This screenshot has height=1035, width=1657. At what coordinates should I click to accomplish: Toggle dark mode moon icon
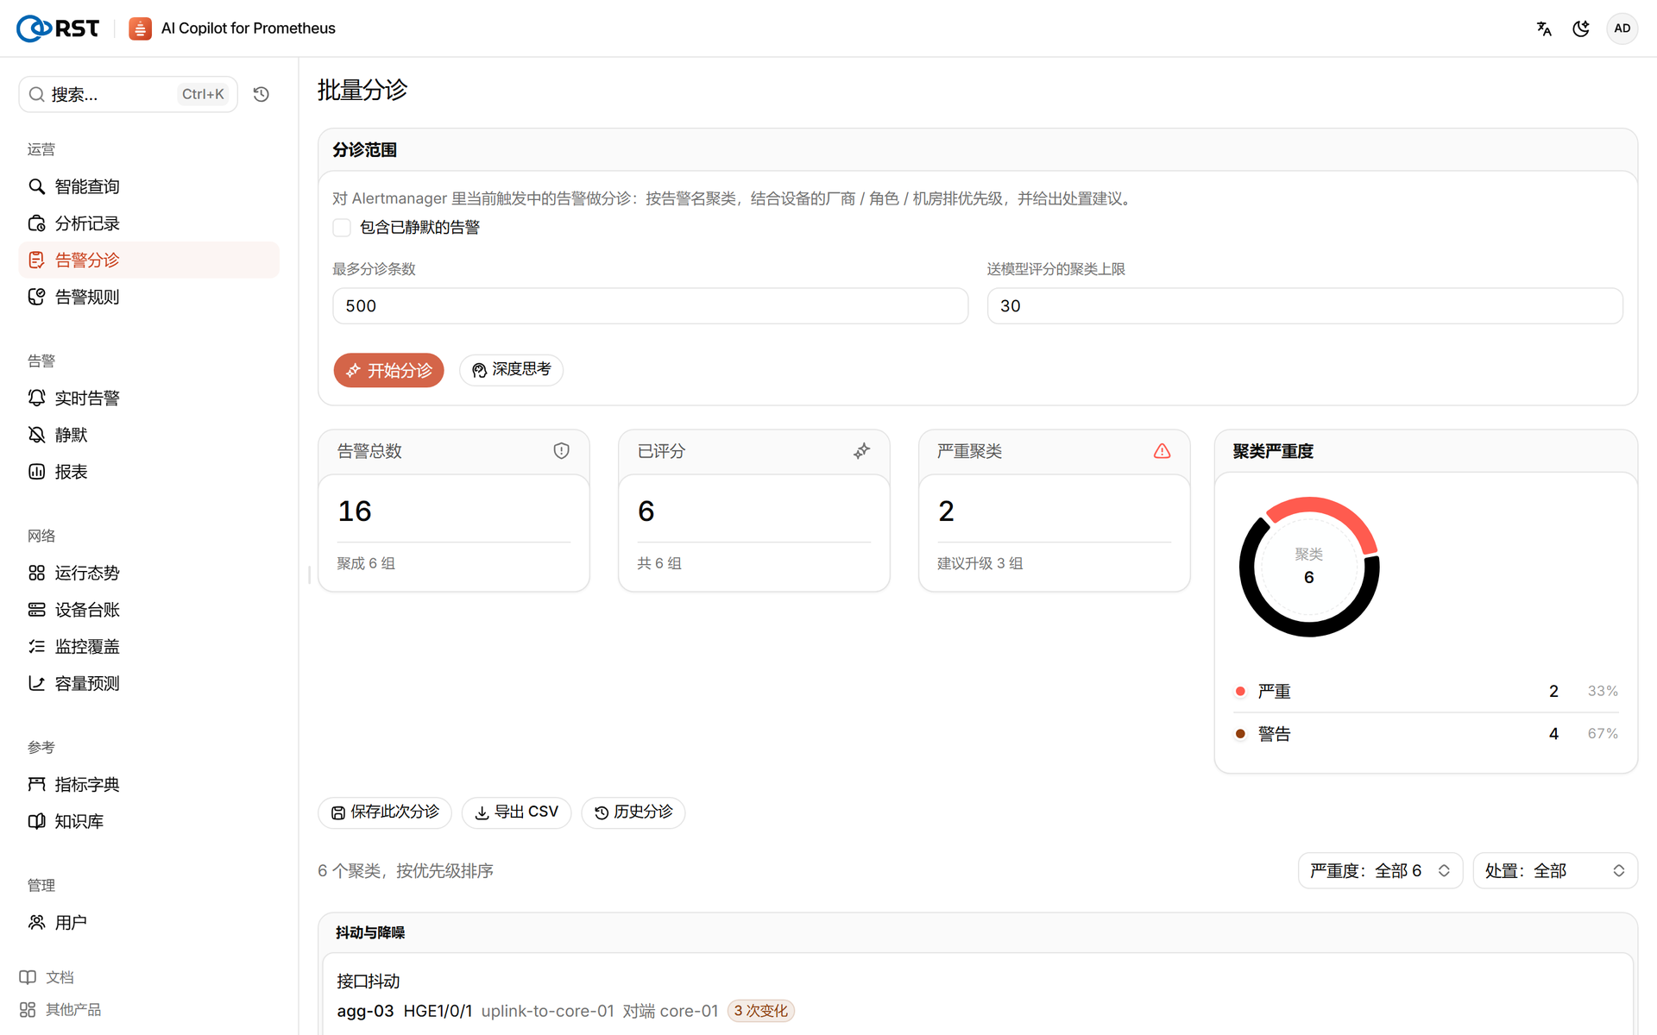[1581, 28]
